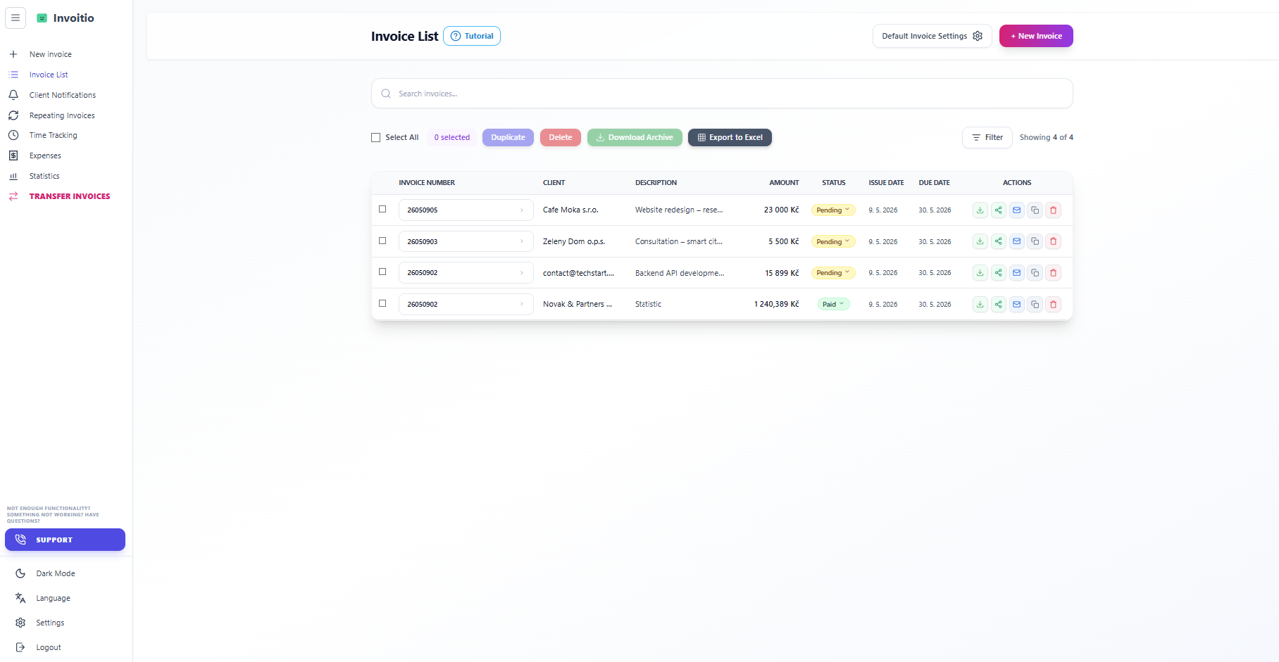Share the contact@techstart invoice
The width and height of the screenshot is (1279, 662).
pos(998,273)
